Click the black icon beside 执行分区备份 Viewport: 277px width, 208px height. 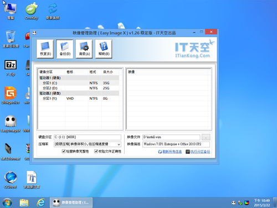(188, 152)
